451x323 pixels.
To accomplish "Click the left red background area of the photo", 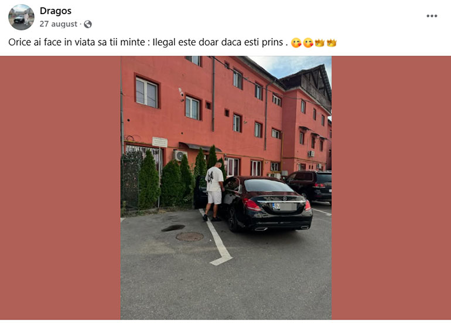I will coord(60,188).
